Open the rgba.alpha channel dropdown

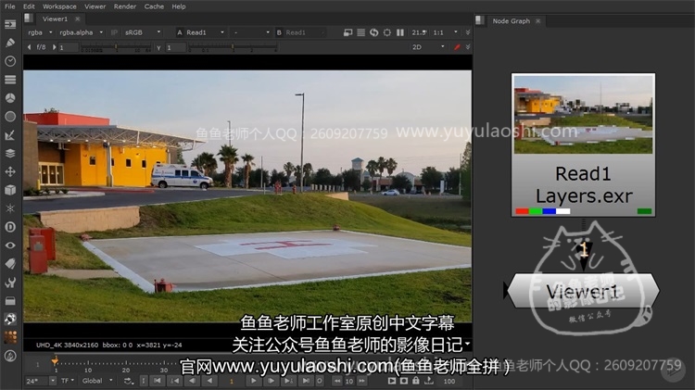pos(82,32)
